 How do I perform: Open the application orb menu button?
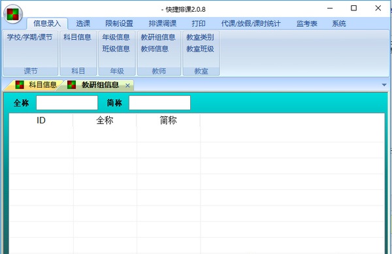(x=13, y=14)
